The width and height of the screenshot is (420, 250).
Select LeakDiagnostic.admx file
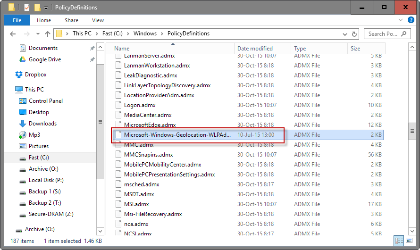coord(151,75)
